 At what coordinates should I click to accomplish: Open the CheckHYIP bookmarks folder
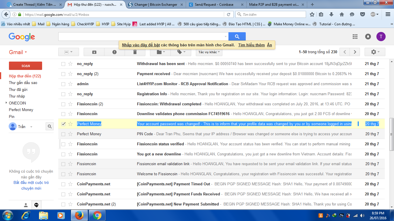(x=82, y=24)
